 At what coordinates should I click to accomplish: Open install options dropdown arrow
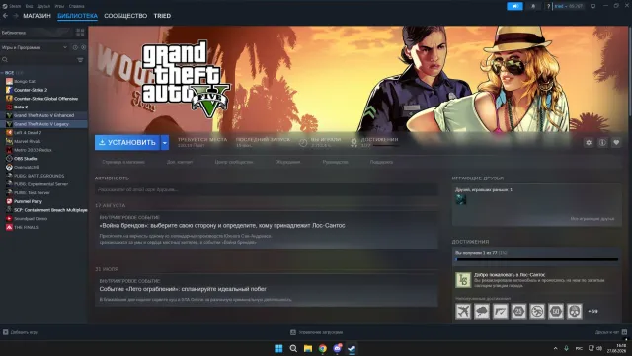[165, 143]
